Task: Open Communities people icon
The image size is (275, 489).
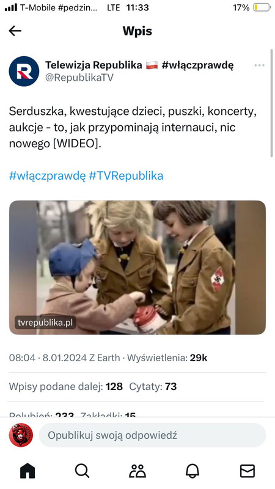Action: 137,471
